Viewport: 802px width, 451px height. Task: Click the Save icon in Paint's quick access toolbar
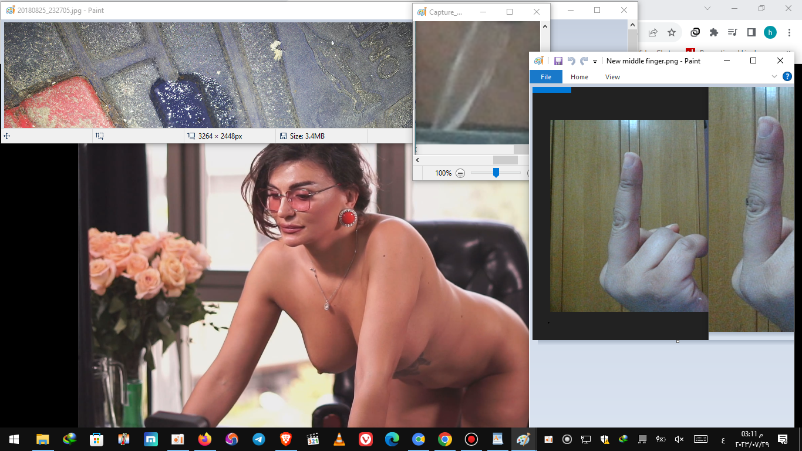click(558, 61)
